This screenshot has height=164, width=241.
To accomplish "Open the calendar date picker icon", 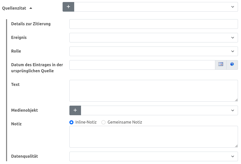I will click(221, 64).
